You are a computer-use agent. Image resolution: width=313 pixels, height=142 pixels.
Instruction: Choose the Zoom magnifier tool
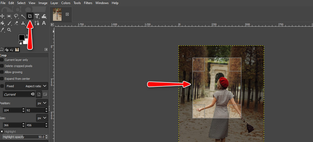(9, 30)
